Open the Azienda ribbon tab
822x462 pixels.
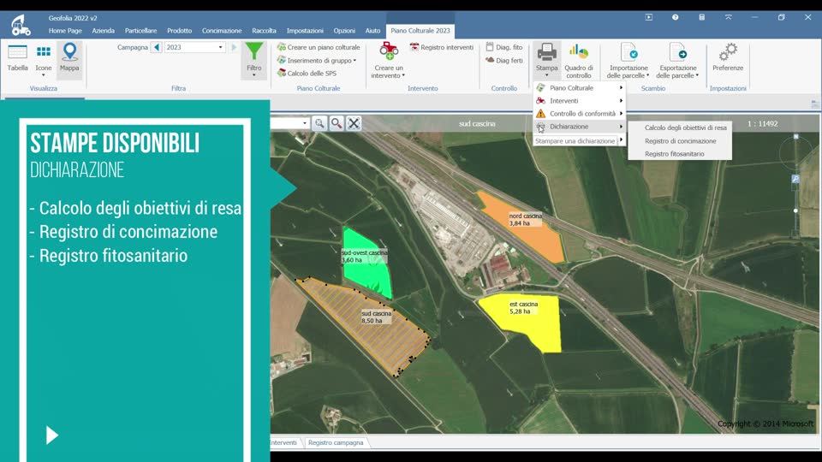pos(104,31)
